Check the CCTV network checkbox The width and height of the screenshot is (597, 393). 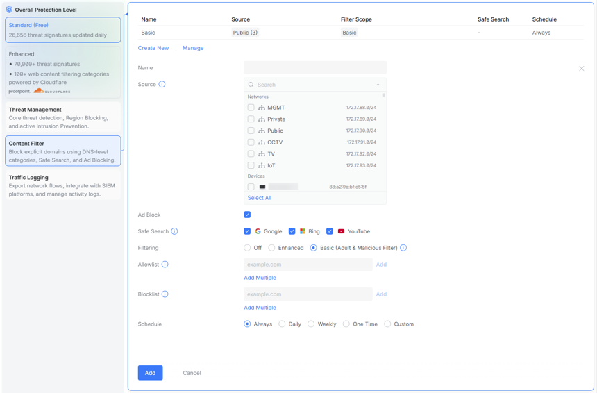[x=251, y=142]
